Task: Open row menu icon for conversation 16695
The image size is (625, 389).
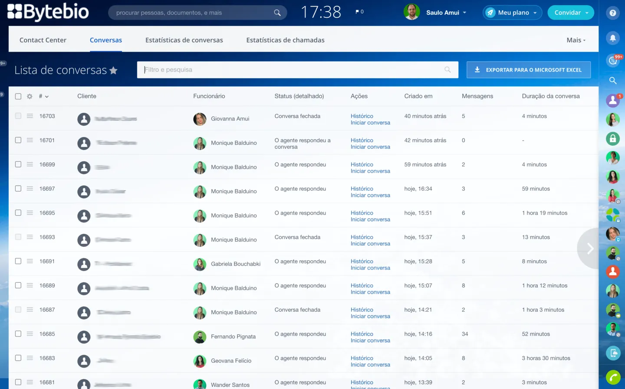Action: click(x=30, y=213)
